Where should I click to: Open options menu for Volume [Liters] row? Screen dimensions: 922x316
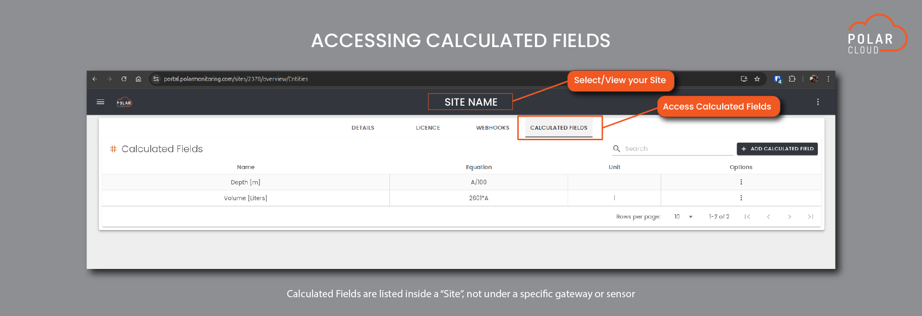point(741,198)
